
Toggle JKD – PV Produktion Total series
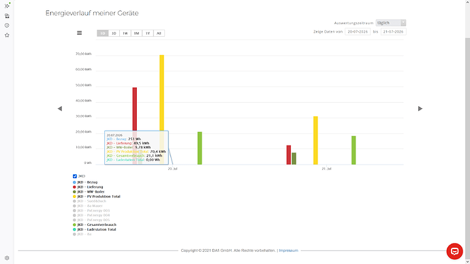pyautogui.click(x=97, y=197)
